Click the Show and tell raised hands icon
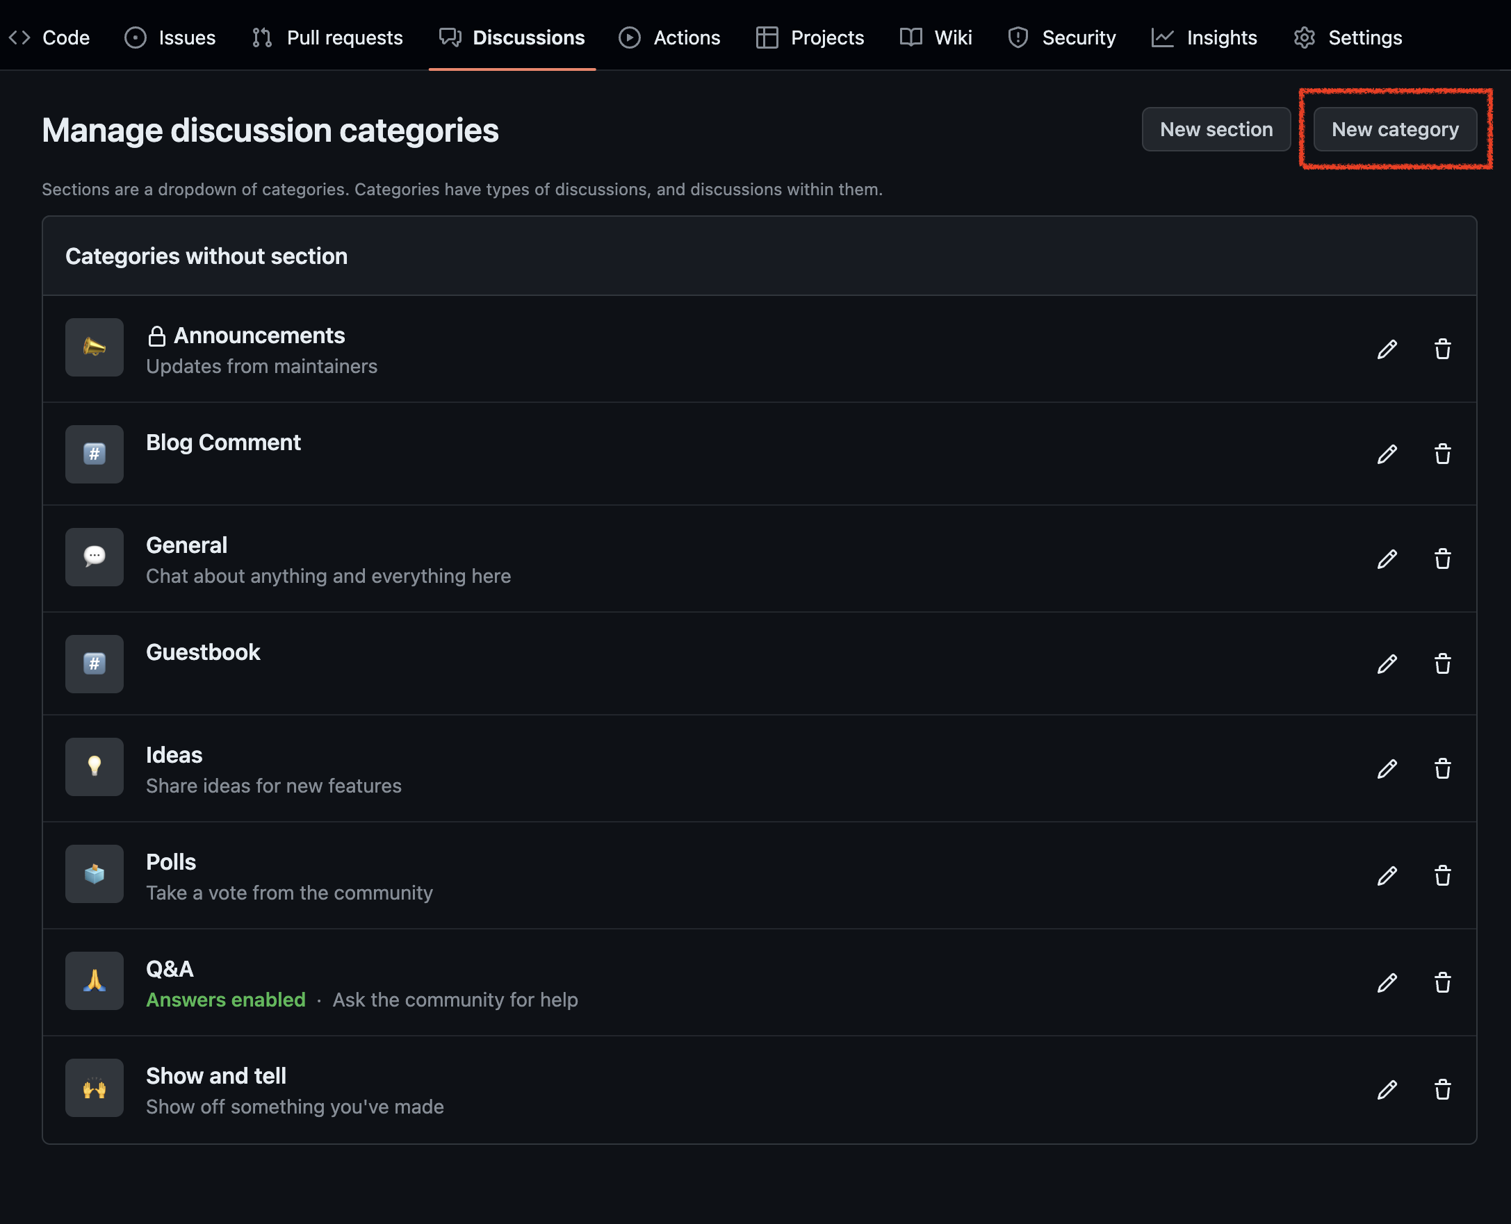 (95, 1088)
